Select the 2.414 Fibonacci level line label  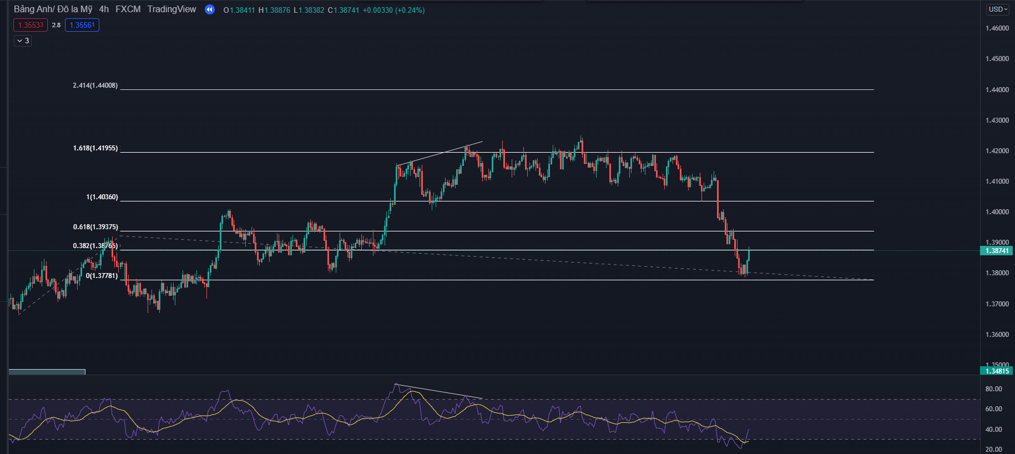click(x=95, y=85)
